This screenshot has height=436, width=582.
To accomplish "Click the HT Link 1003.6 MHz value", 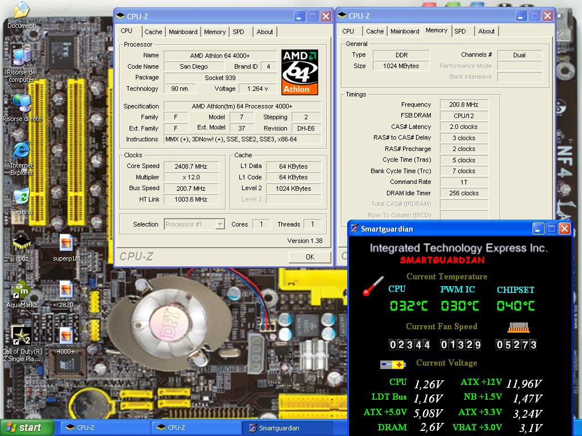I will (x=191, y=199).
